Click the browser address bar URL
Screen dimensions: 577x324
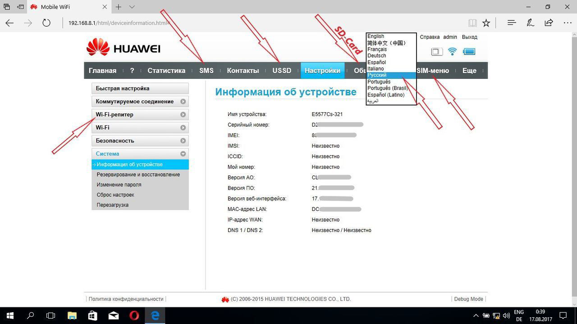coord(118,23)
